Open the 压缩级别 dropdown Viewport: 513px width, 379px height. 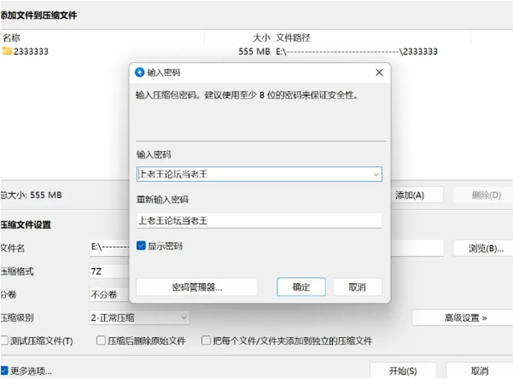(139, 318)
